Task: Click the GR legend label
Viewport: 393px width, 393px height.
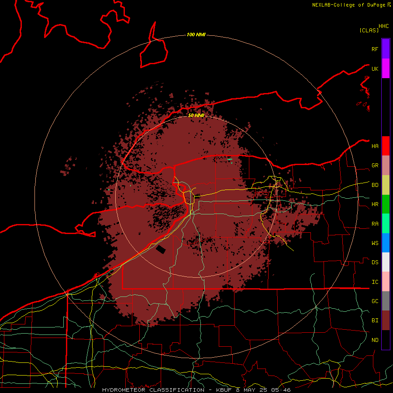Action: coord(375,165)
